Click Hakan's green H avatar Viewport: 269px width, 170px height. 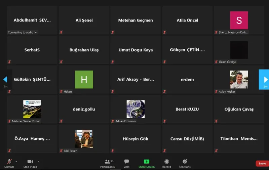point(84,80)
